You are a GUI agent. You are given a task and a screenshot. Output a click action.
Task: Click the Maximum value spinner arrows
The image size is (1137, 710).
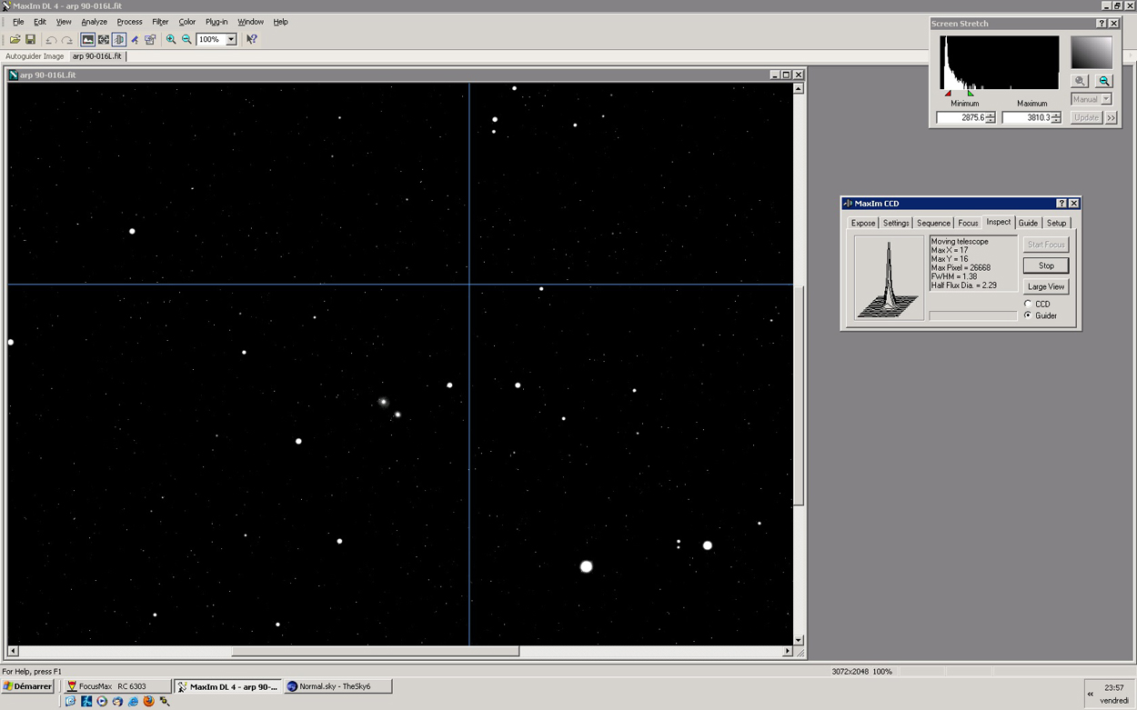coord(1056,118)
